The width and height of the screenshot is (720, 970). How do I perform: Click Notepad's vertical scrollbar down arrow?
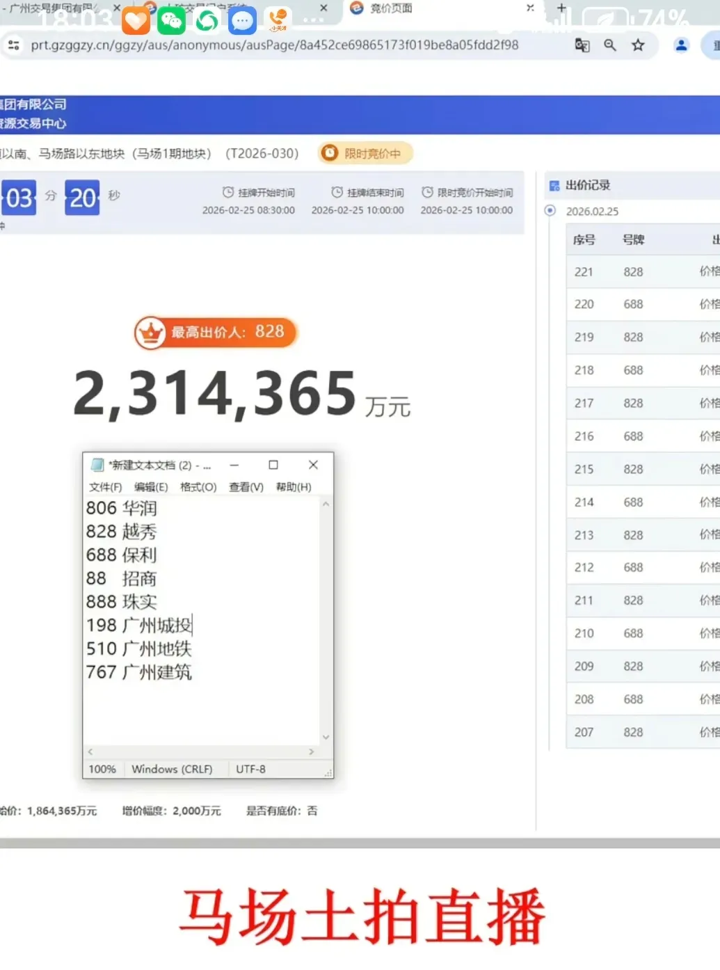pos(326,737)
